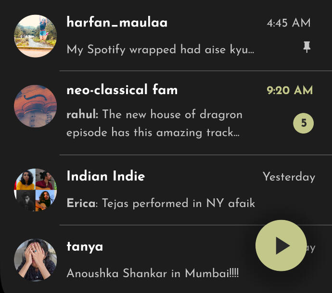Viewport: 332px width, 293px height.
Task: Open the neo-classical fam group chat
Action: click(166, 113)
